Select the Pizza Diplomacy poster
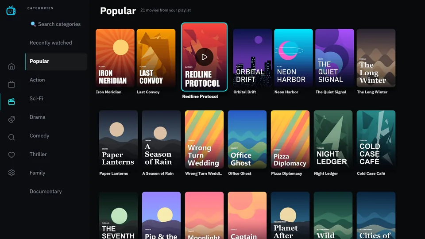425x239 pixels. [290, 139]
